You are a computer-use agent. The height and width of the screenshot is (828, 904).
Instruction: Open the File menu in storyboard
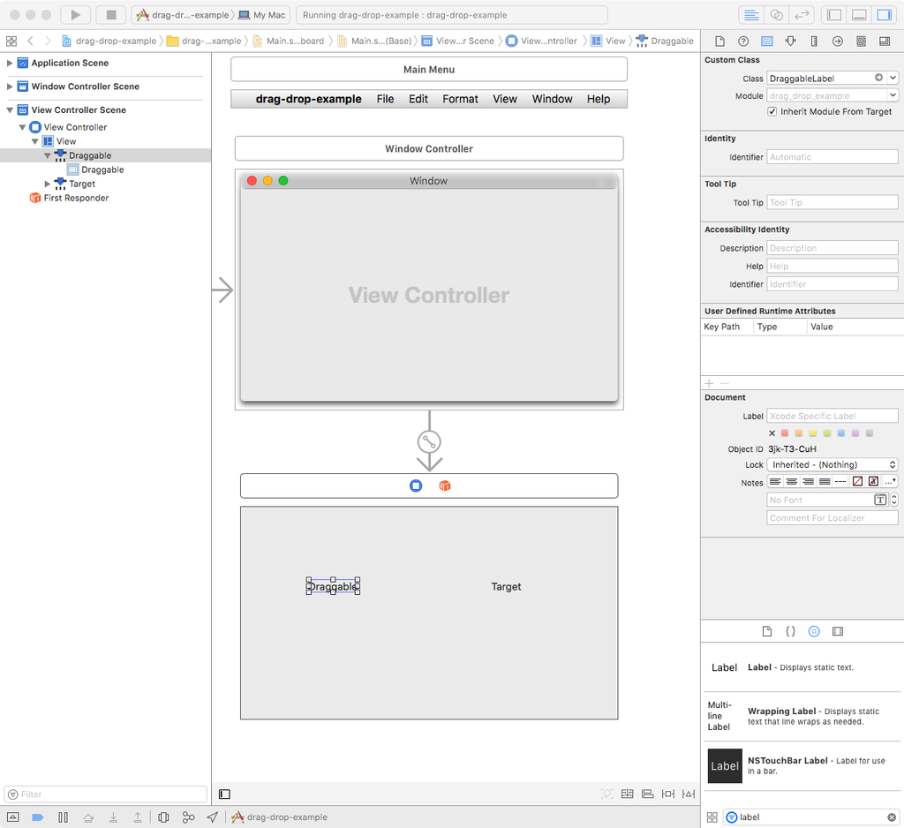pos(385,99)
